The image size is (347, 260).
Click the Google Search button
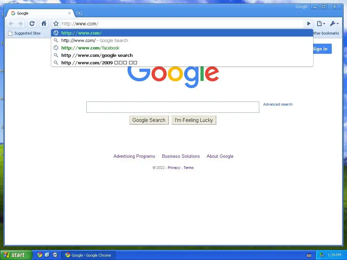[149, 120]
